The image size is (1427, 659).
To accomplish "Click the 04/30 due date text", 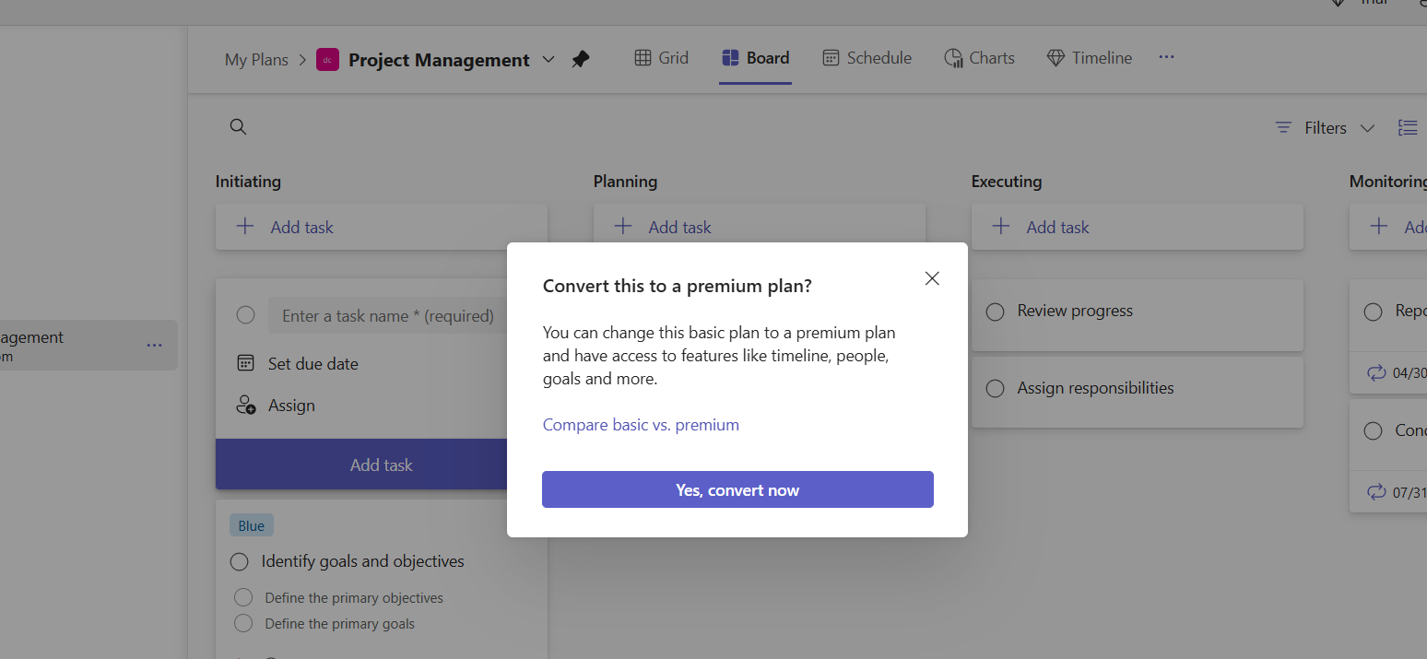I will (x=1409, y=373).
